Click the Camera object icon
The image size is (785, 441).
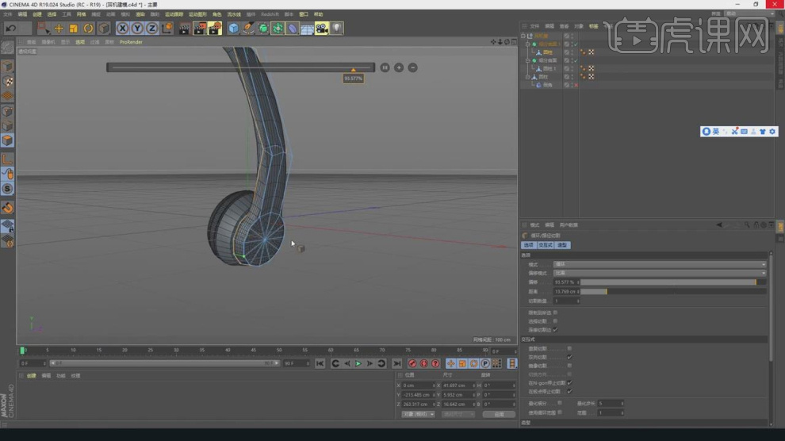(321, 29)
